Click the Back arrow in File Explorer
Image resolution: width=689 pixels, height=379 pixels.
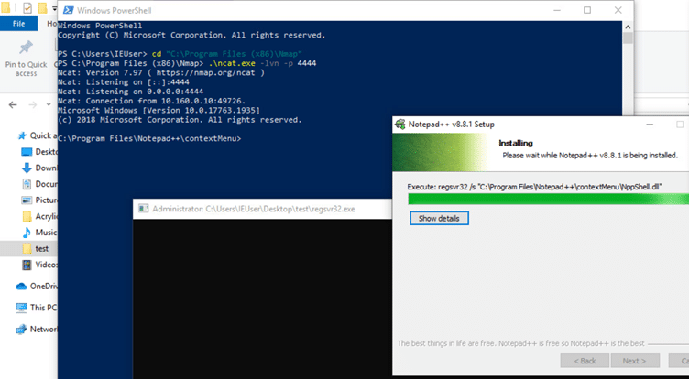coord(13,104)
